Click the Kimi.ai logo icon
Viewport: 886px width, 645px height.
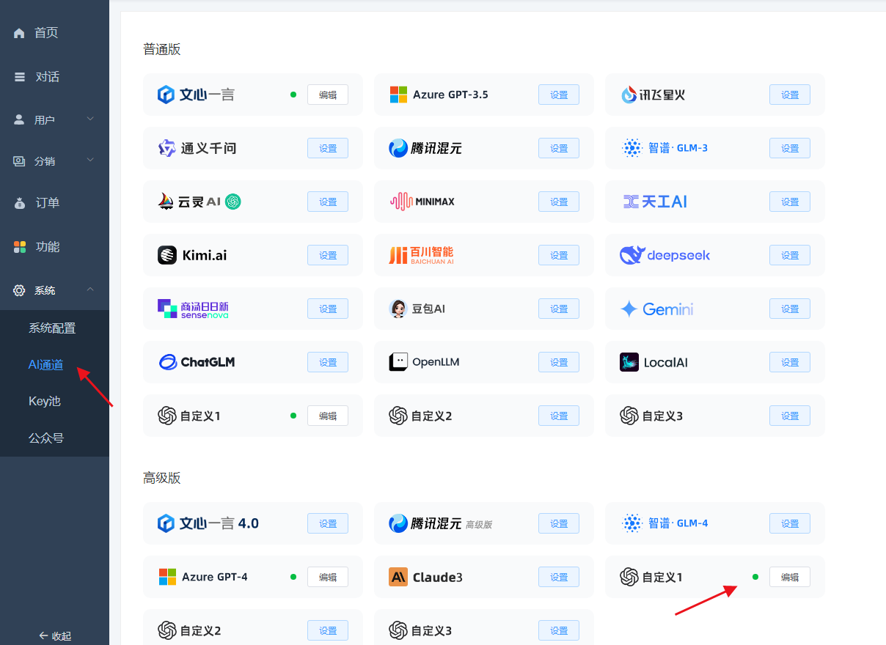[x=167, y=255]
